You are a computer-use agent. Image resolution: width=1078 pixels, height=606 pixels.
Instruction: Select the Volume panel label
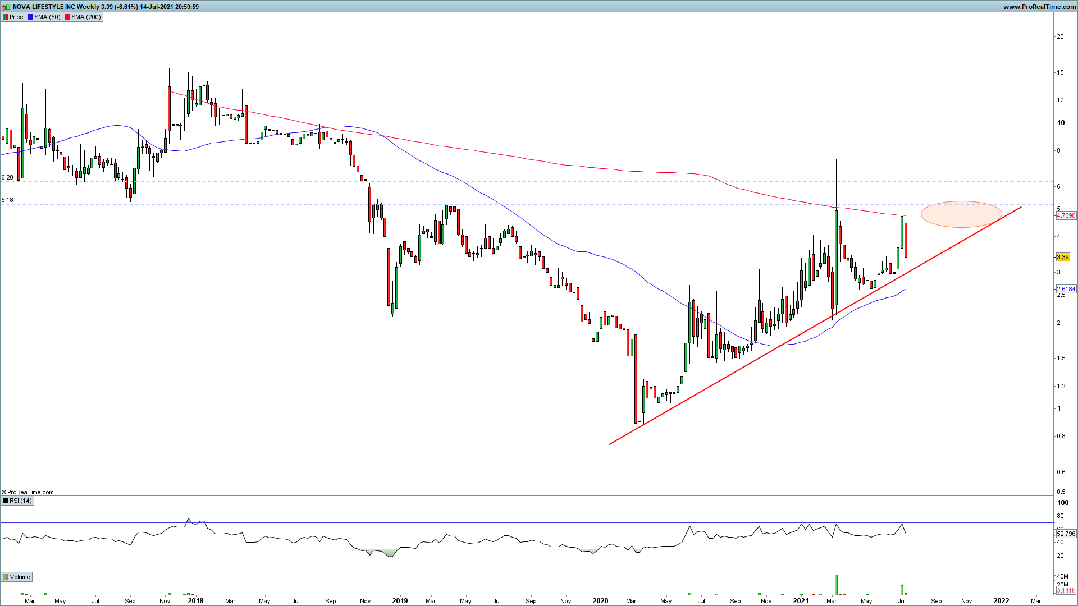(20, 577)
